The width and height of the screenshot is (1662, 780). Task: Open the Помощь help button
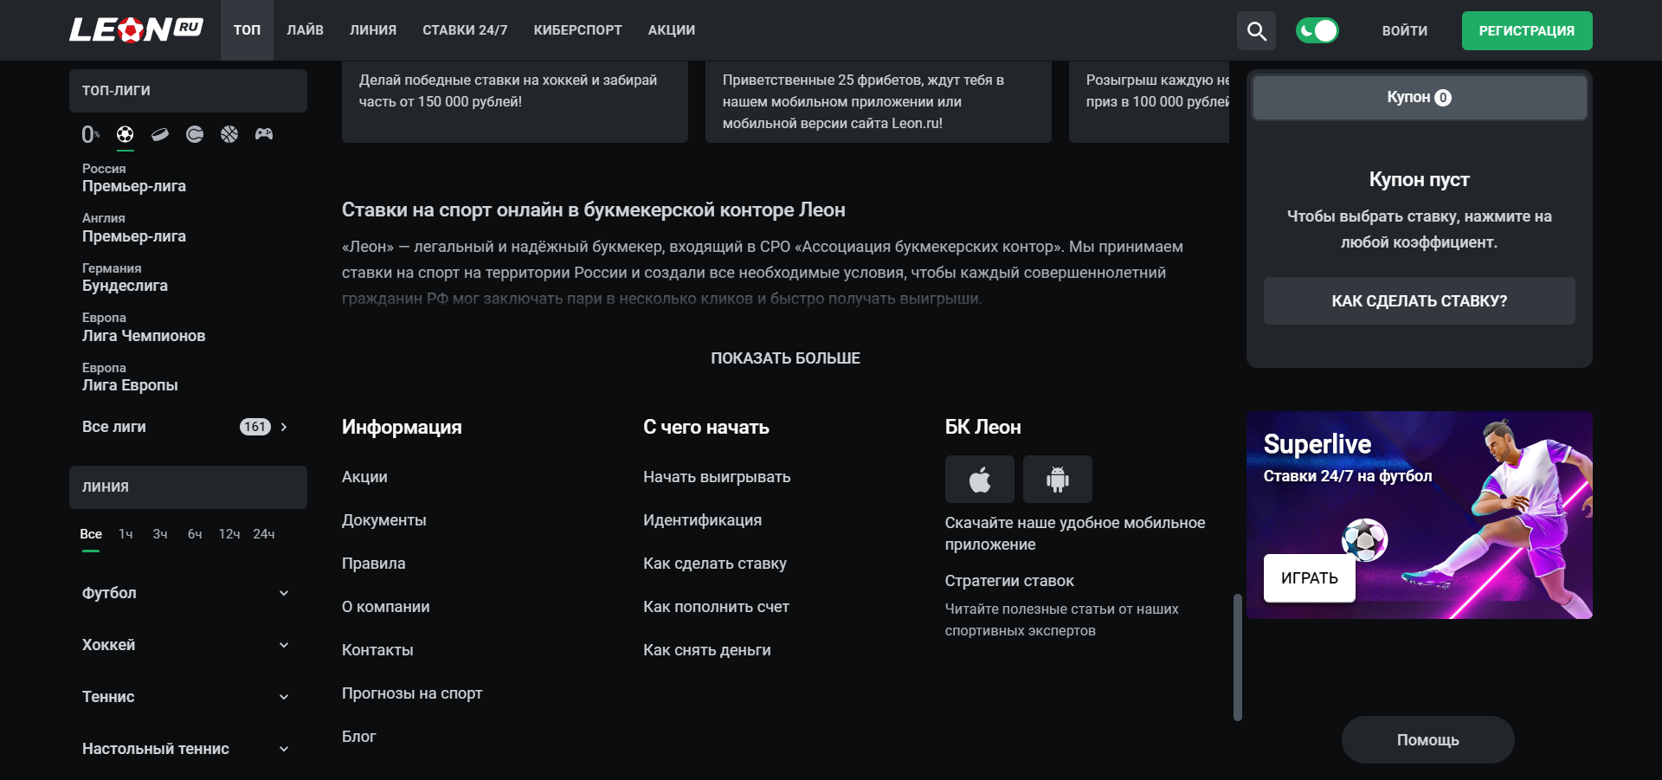point(1428,740)
